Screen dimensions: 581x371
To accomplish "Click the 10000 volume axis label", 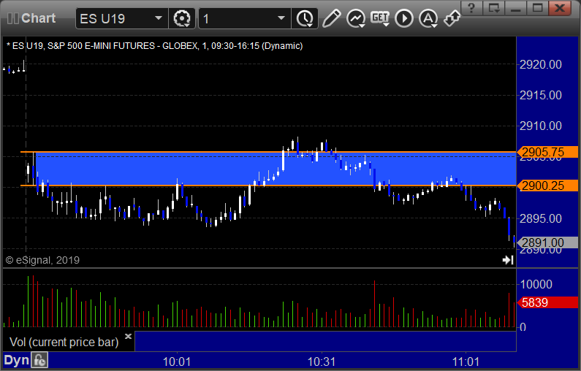I will (x=536, y=284).
